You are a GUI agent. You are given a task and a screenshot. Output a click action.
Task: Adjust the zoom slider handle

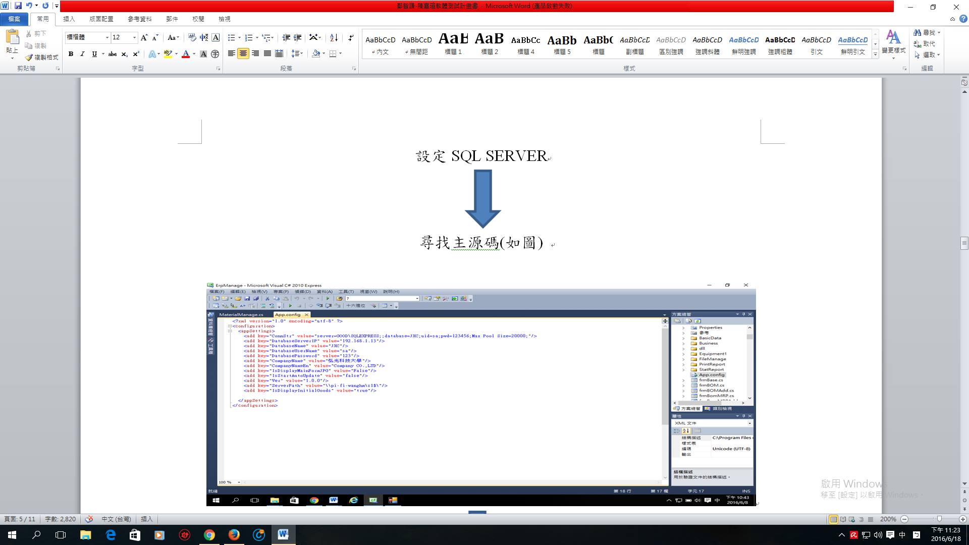[939, 519]
